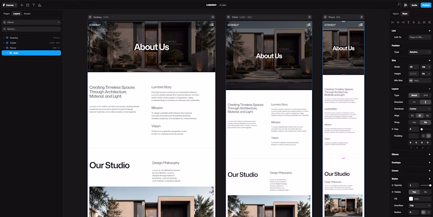Viewport: 433px width, 217px height.
Task: Switch to the Assets tab
Action: pyautogui.click(x=27, y=13)
